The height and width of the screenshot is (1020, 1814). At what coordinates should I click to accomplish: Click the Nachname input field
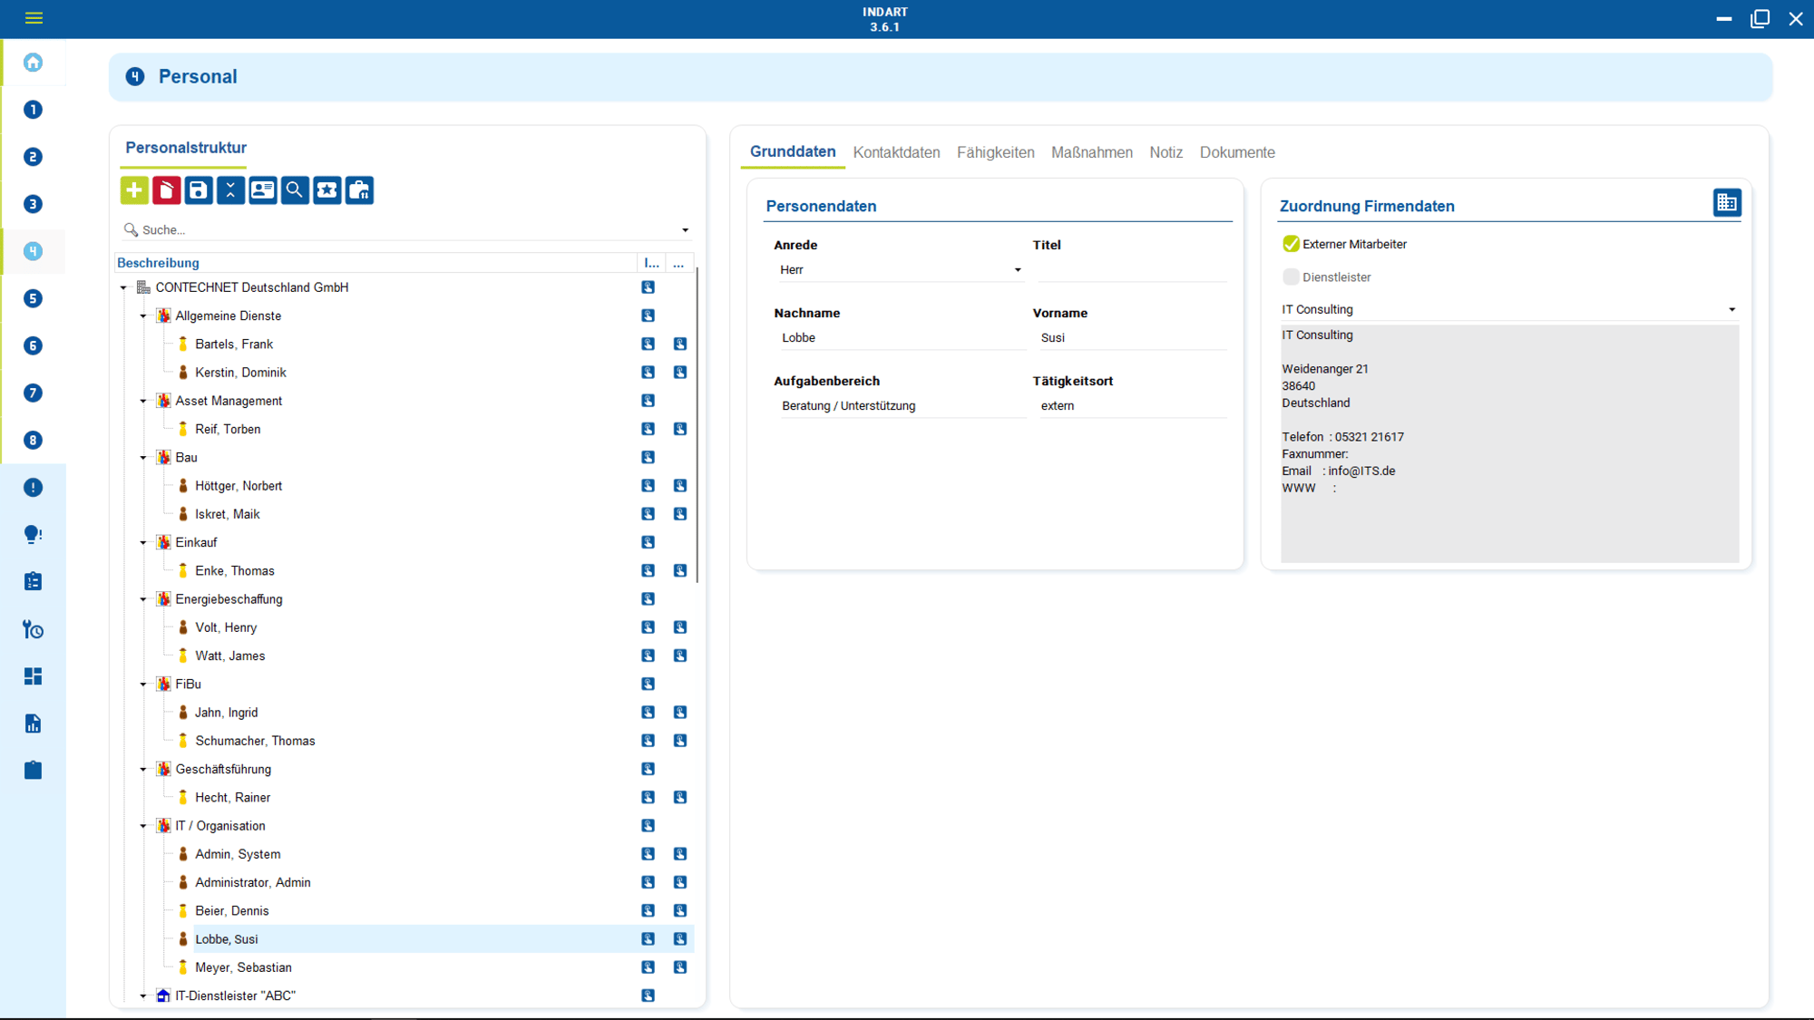tap(898, 338)
